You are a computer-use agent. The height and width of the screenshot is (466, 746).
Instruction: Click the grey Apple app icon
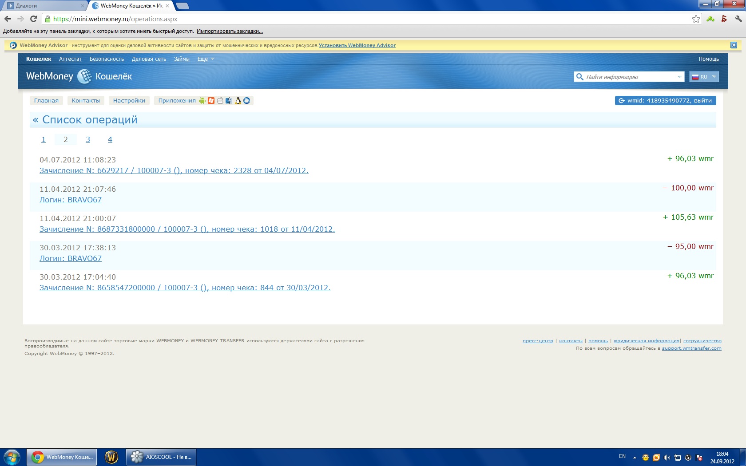click(x=220, y=101)
